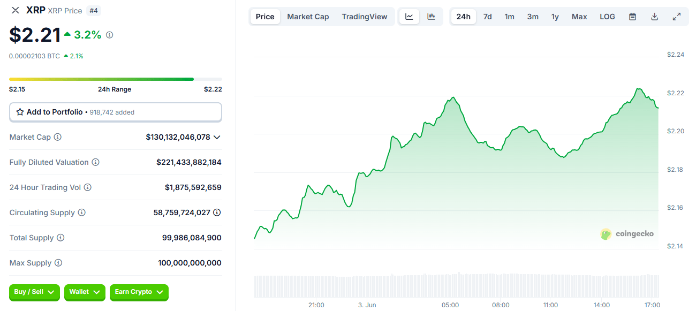Open the Wallet dropdown
This screenshot has height=311, width=696.
pos(85,292)
